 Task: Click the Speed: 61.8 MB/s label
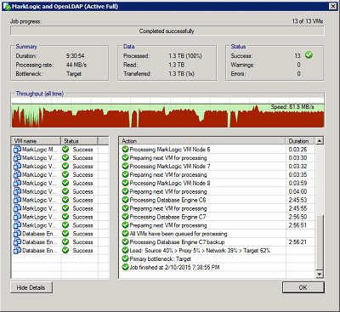292,107
